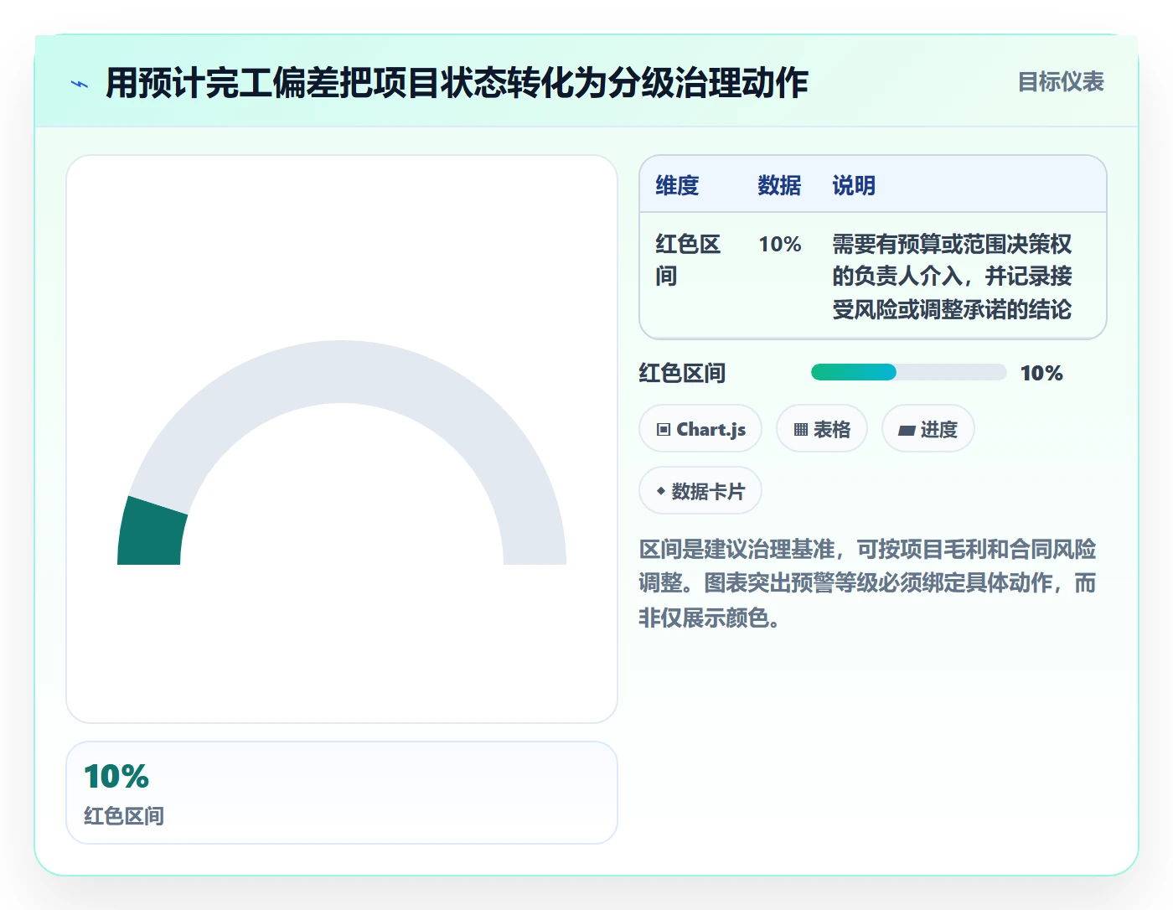The width and height of the screenshot is (1173, 910).
Task: Click the blue lightning bolt icon beside the title
Action: click(80, 84)
